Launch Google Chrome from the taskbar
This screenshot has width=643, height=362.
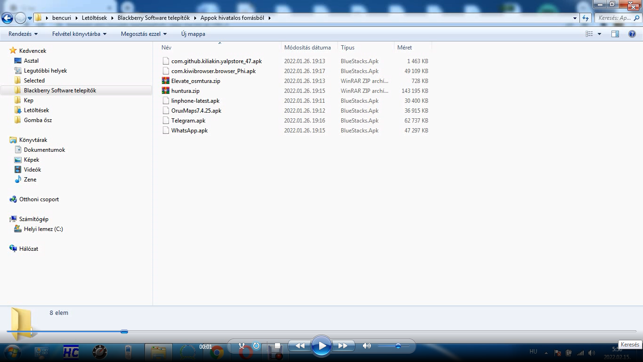click(x=217, y=352)
